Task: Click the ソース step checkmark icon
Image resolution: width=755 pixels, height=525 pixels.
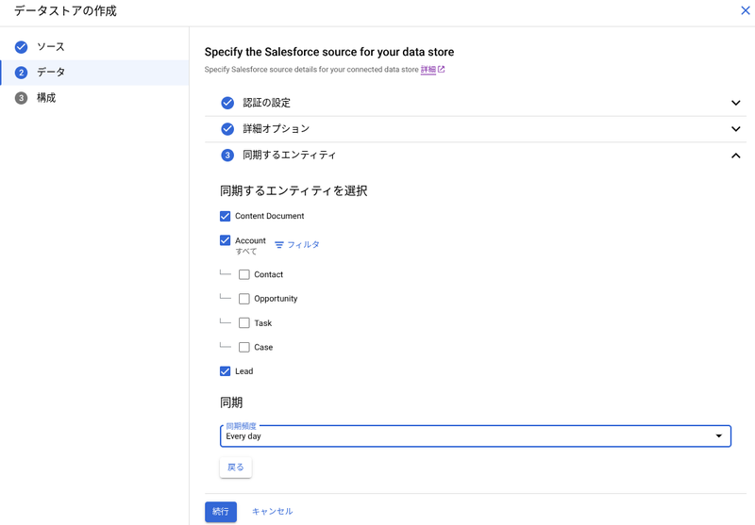Action: tap(21, 46)
